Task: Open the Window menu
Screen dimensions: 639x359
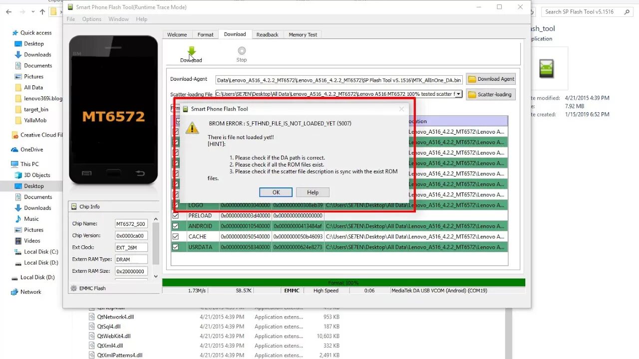Action: coord(119,19)
